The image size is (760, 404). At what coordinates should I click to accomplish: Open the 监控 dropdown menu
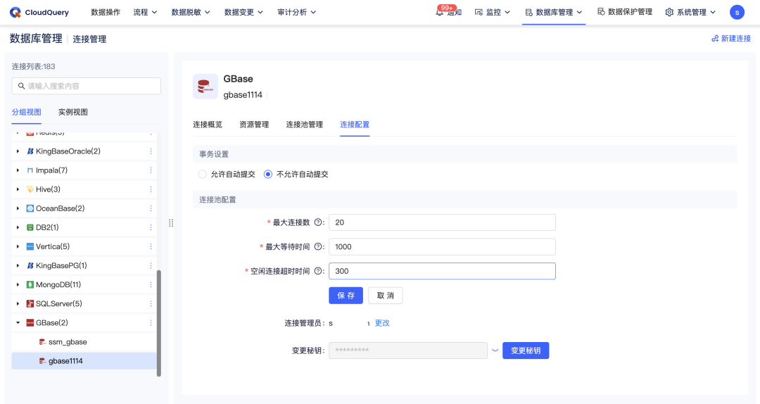point(493,12)
